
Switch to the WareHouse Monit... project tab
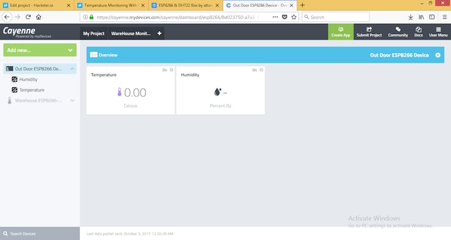[131, 34]
